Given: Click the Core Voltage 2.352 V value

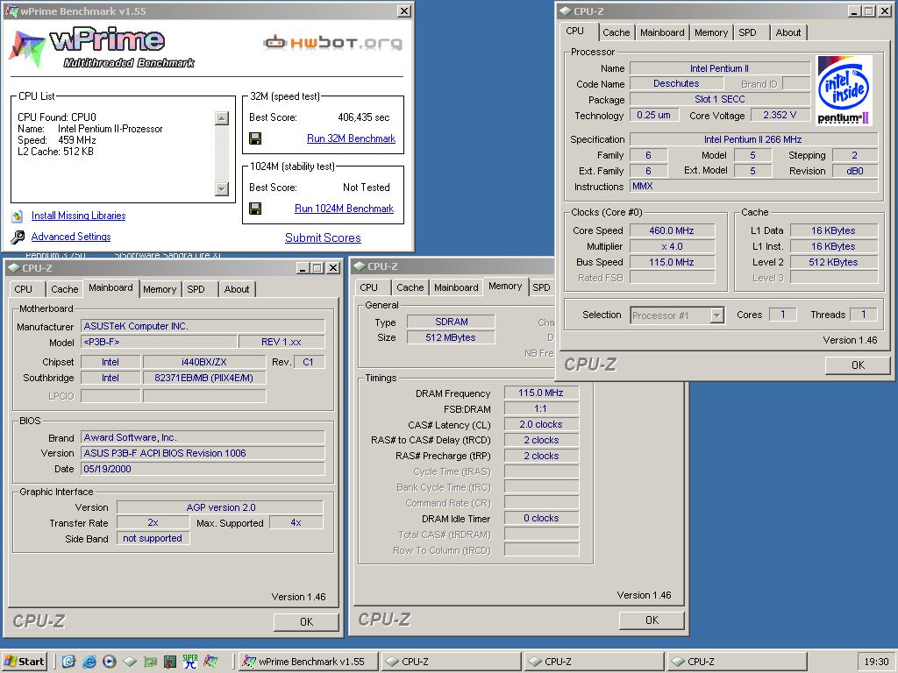Looking at the screenshot, I should [x=780, y=115].
